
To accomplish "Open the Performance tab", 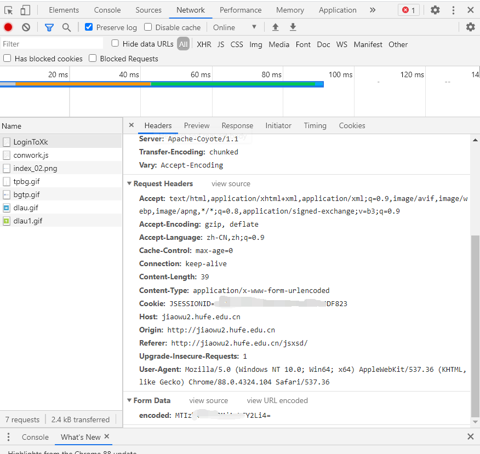I will 241,10.
